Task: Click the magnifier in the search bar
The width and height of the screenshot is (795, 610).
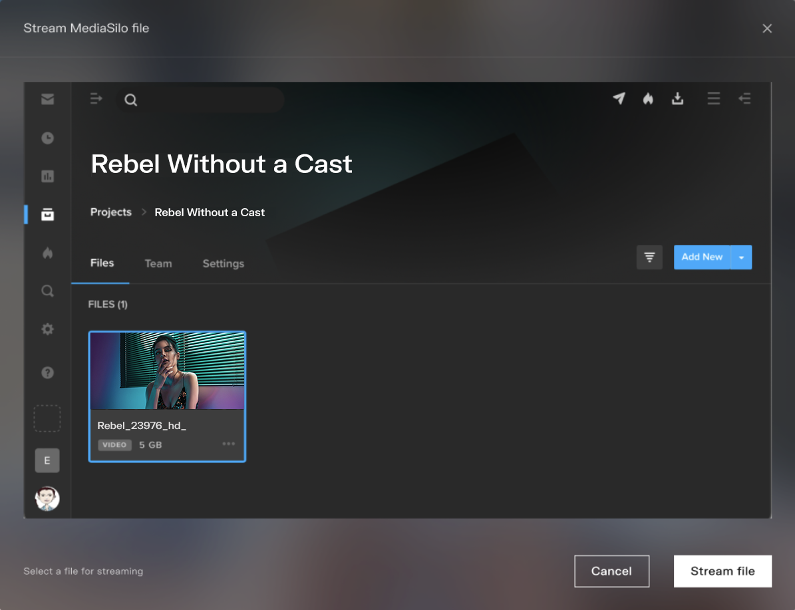Action: 131,100
